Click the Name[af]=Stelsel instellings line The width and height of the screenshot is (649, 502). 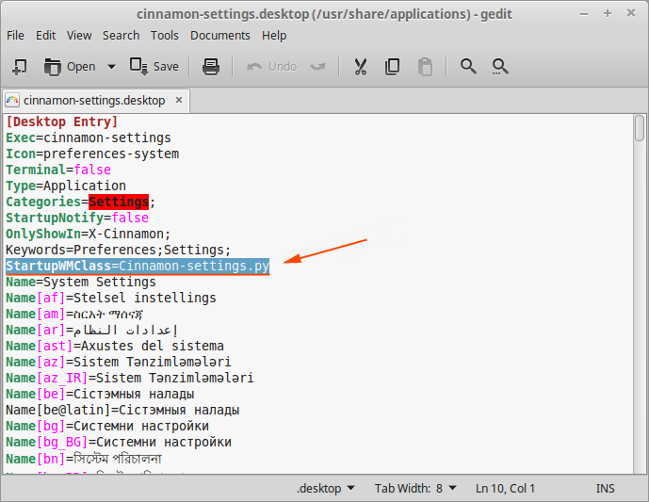tap(111, 298)
